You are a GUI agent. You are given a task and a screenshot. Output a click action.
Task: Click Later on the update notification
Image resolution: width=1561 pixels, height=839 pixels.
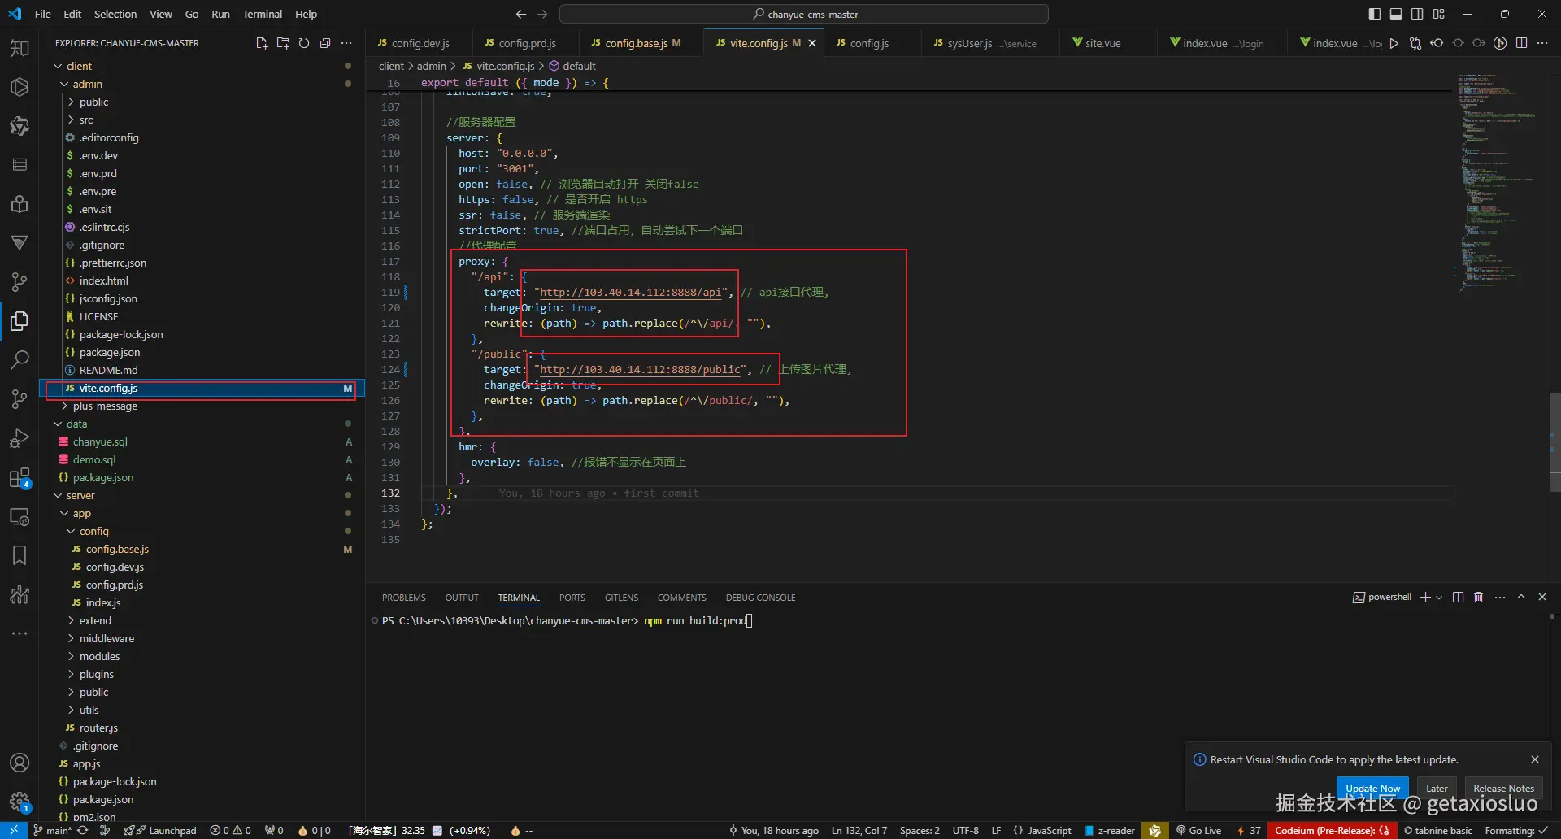click(1437, 788)
